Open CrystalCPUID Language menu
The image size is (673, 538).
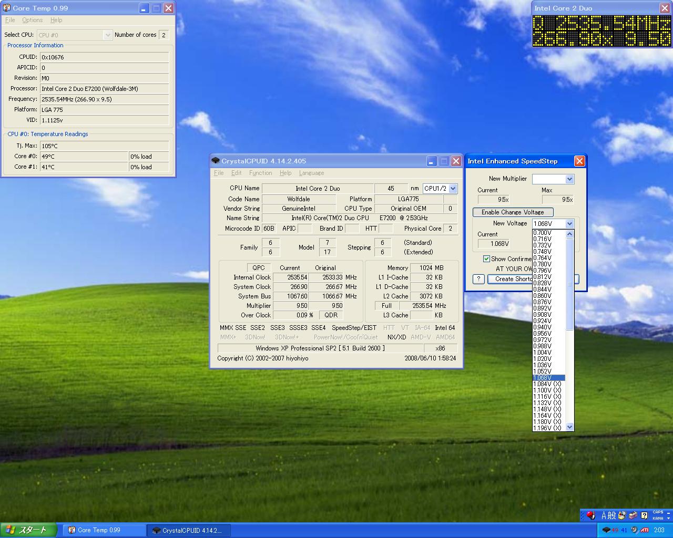click(311, 173)
